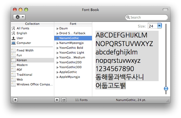
Task: Expand the Daum font family
Action: tap(57, 28)
